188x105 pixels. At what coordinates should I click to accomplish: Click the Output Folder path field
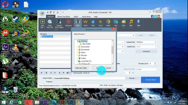tap(89, 78)
